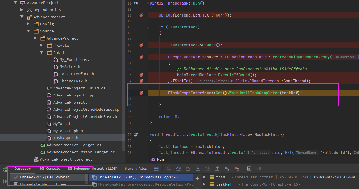Fold the code block at line 15
The image size is (359, 189).
tap(148, 27)
